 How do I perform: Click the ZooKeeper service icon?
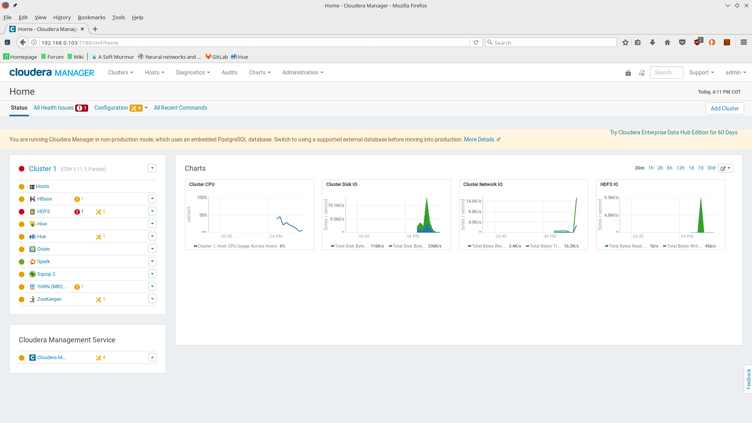click(x=33, y=299)
